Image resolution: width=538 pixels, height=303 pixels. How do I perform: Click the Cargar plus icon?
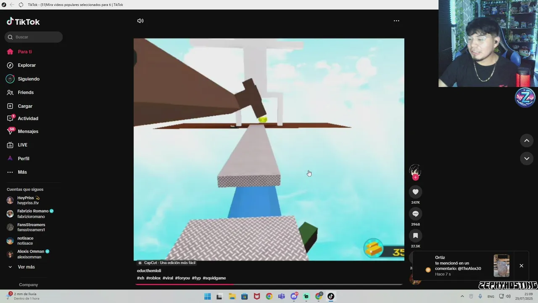10,106
